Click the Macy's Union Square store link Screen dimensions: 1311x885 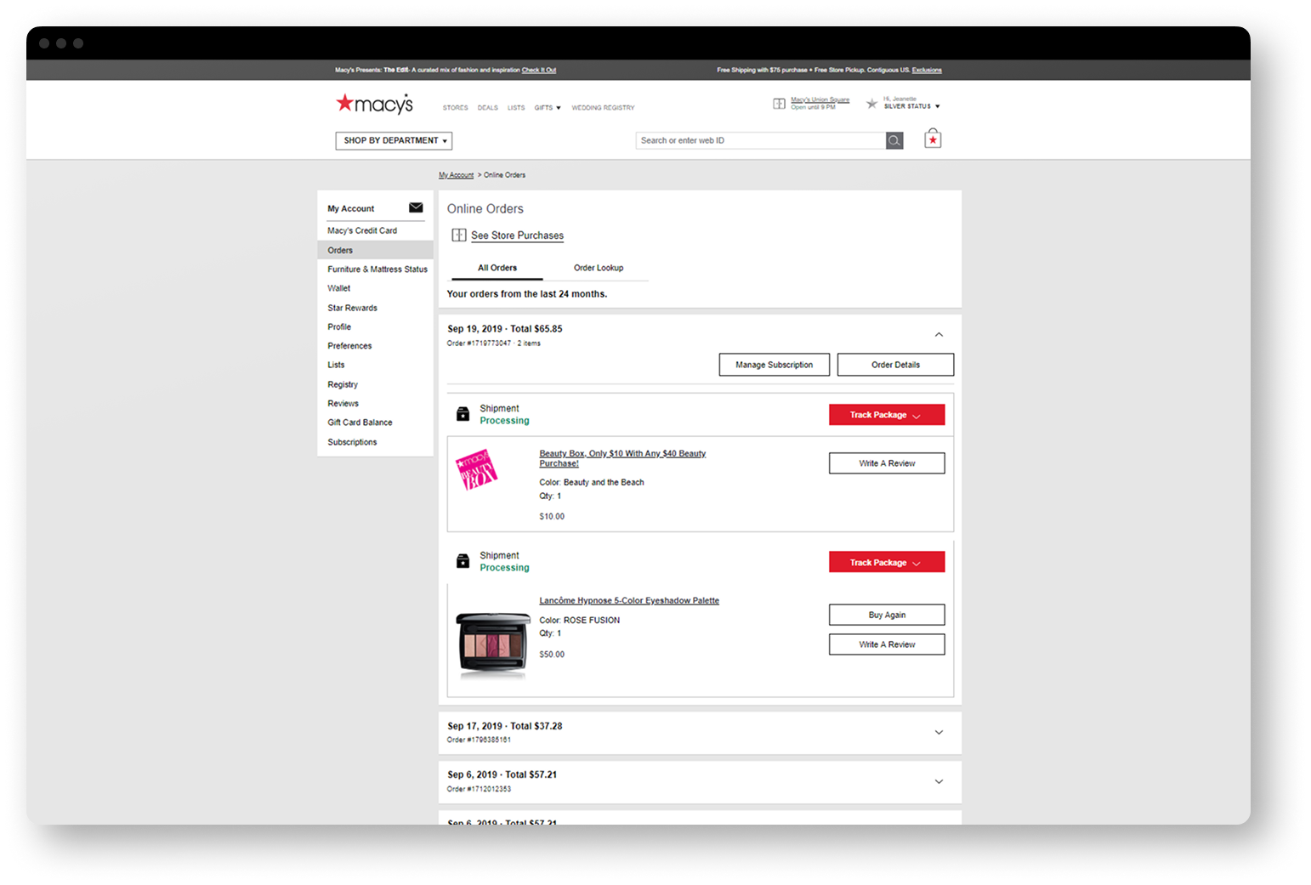(820, 99)
